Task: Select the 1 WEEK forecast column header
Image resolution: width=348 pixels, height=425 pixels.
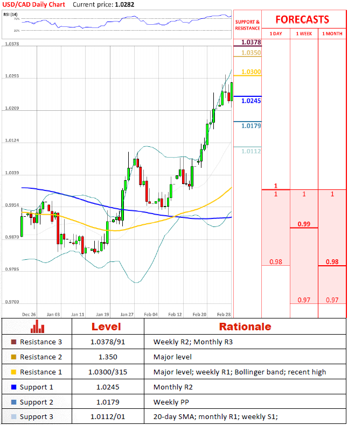Action: pyautogui.click(x=304, y=33)
